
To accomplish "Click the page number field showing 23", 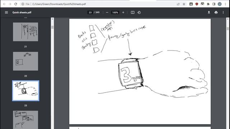I will 90,13.
